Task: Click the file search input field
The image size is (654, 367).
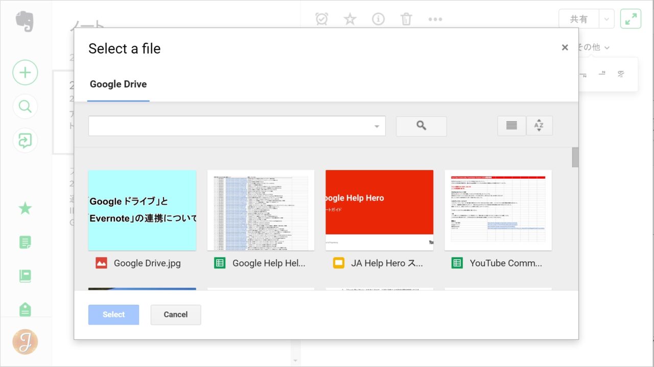Action: point(230,126)
